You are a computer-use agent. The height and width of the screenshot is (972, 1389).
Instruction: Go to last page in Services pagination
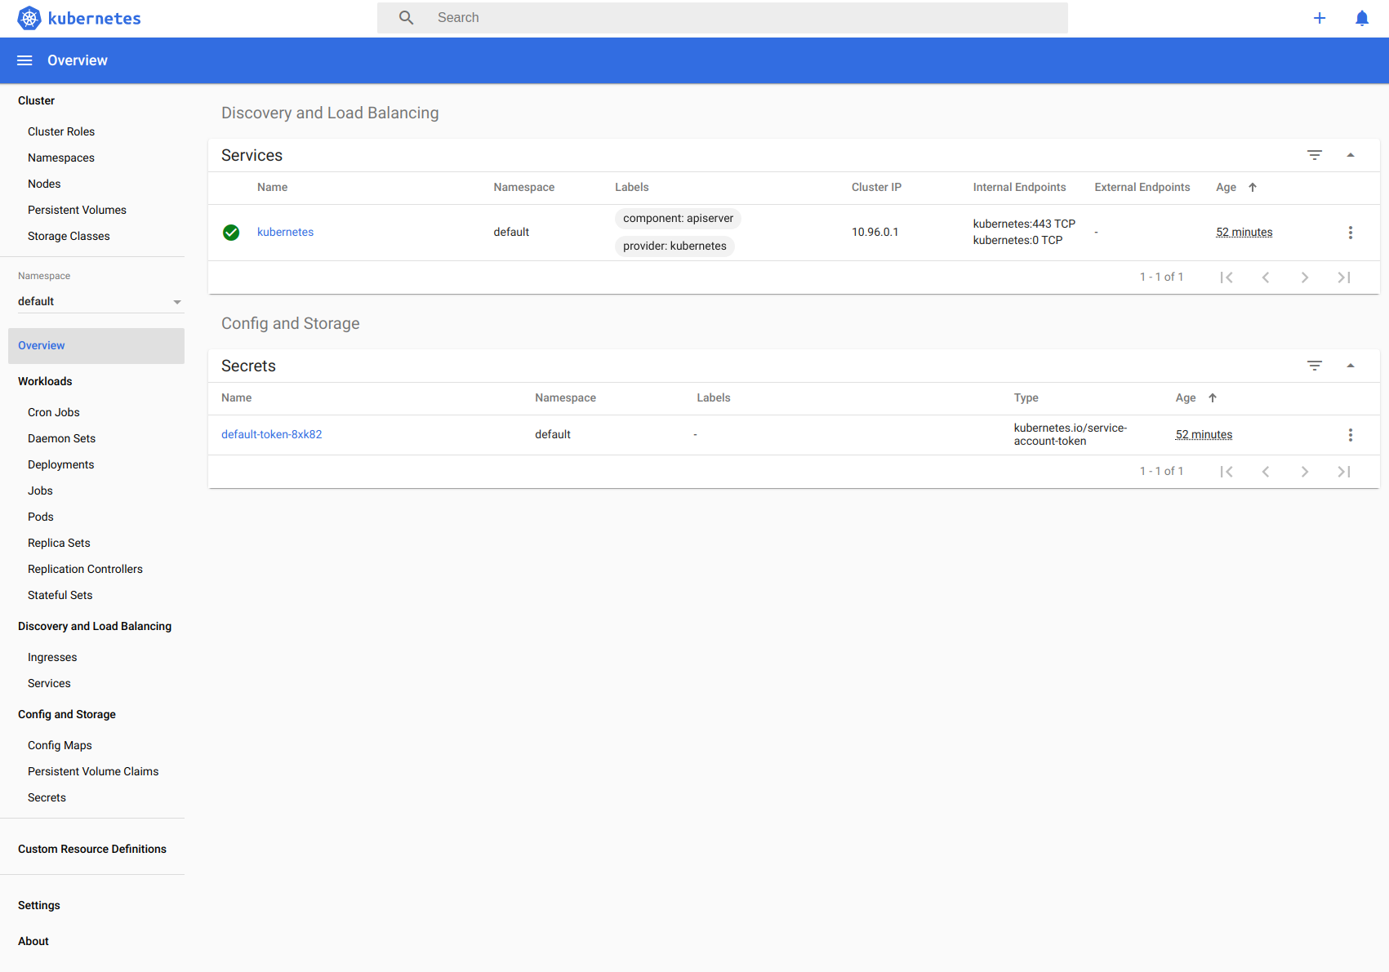coord(1344,277)
